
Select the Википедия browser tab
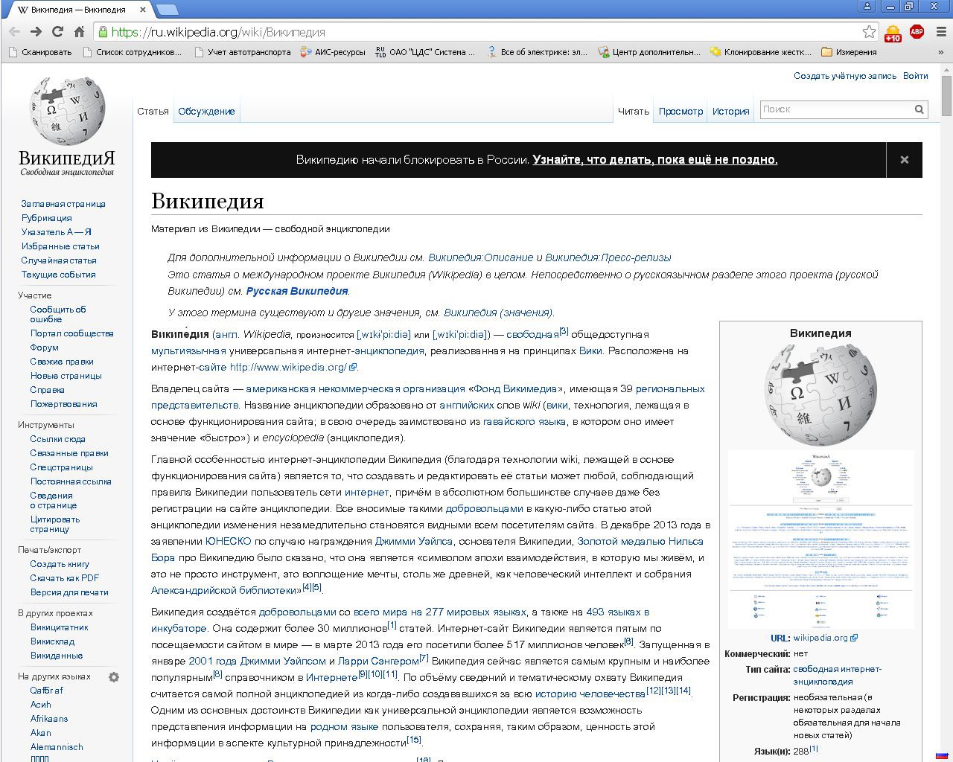coord(78,10)
